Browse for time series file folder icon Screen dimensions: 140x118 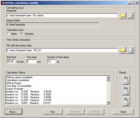pyautogui.click(x=123, y=50)
